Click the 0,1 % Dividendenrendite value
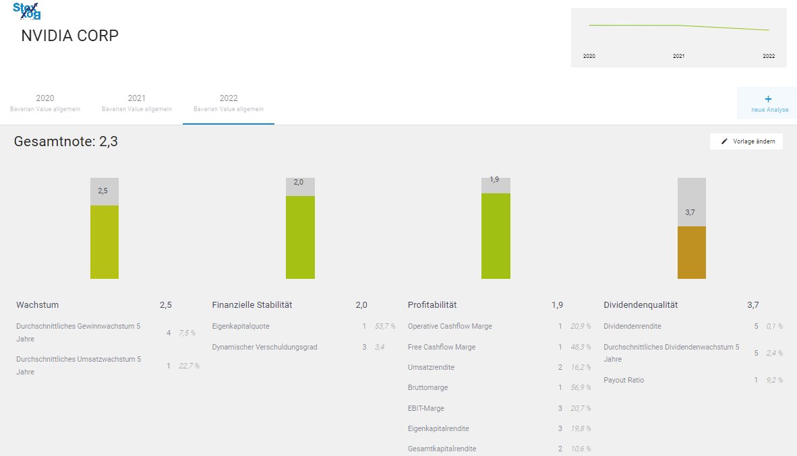The height and width of the screenshot is (456, 797). 774,326
